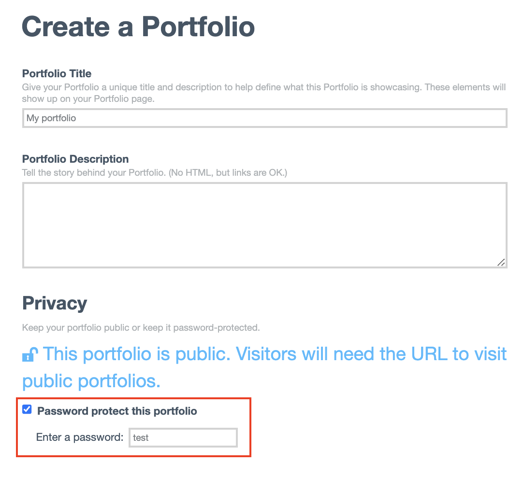Click the "Portfolio Description" field label
The width and height of the screenshot is (524, 477).
point(75,159)
